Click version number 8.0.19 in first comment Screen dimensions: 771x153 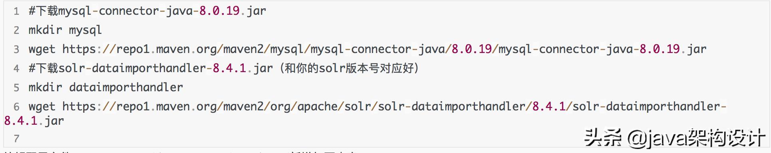click(x=219, y=11)
